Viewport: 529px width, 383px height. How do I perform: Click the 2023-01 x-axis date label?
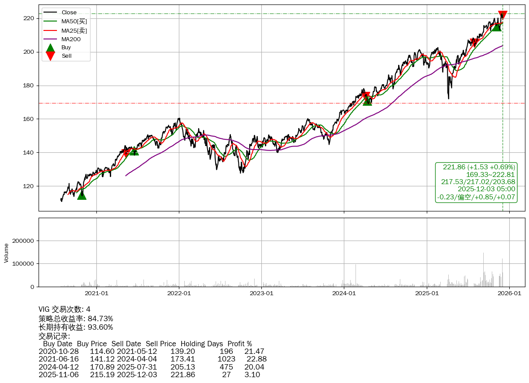click(261, 293)
